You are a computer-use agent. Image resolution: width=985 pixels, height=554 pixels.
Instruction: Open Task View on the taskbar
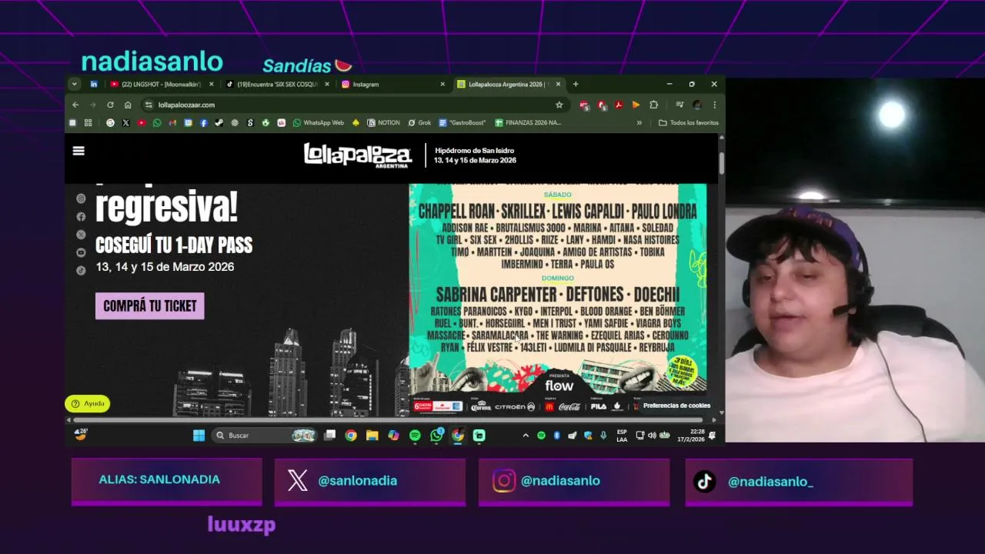coord(330,436)
